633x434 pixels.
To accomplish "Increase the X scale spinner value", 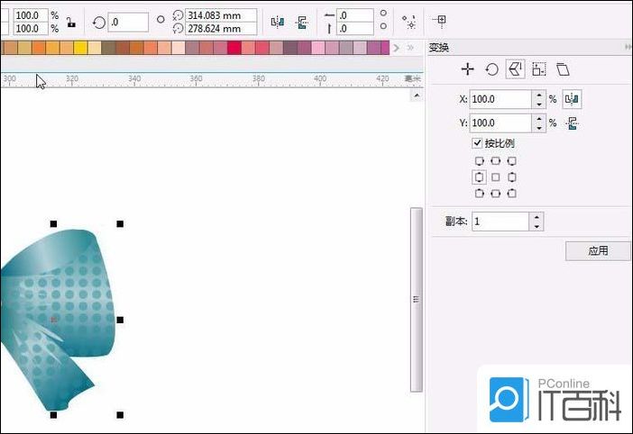I will 539,95.
